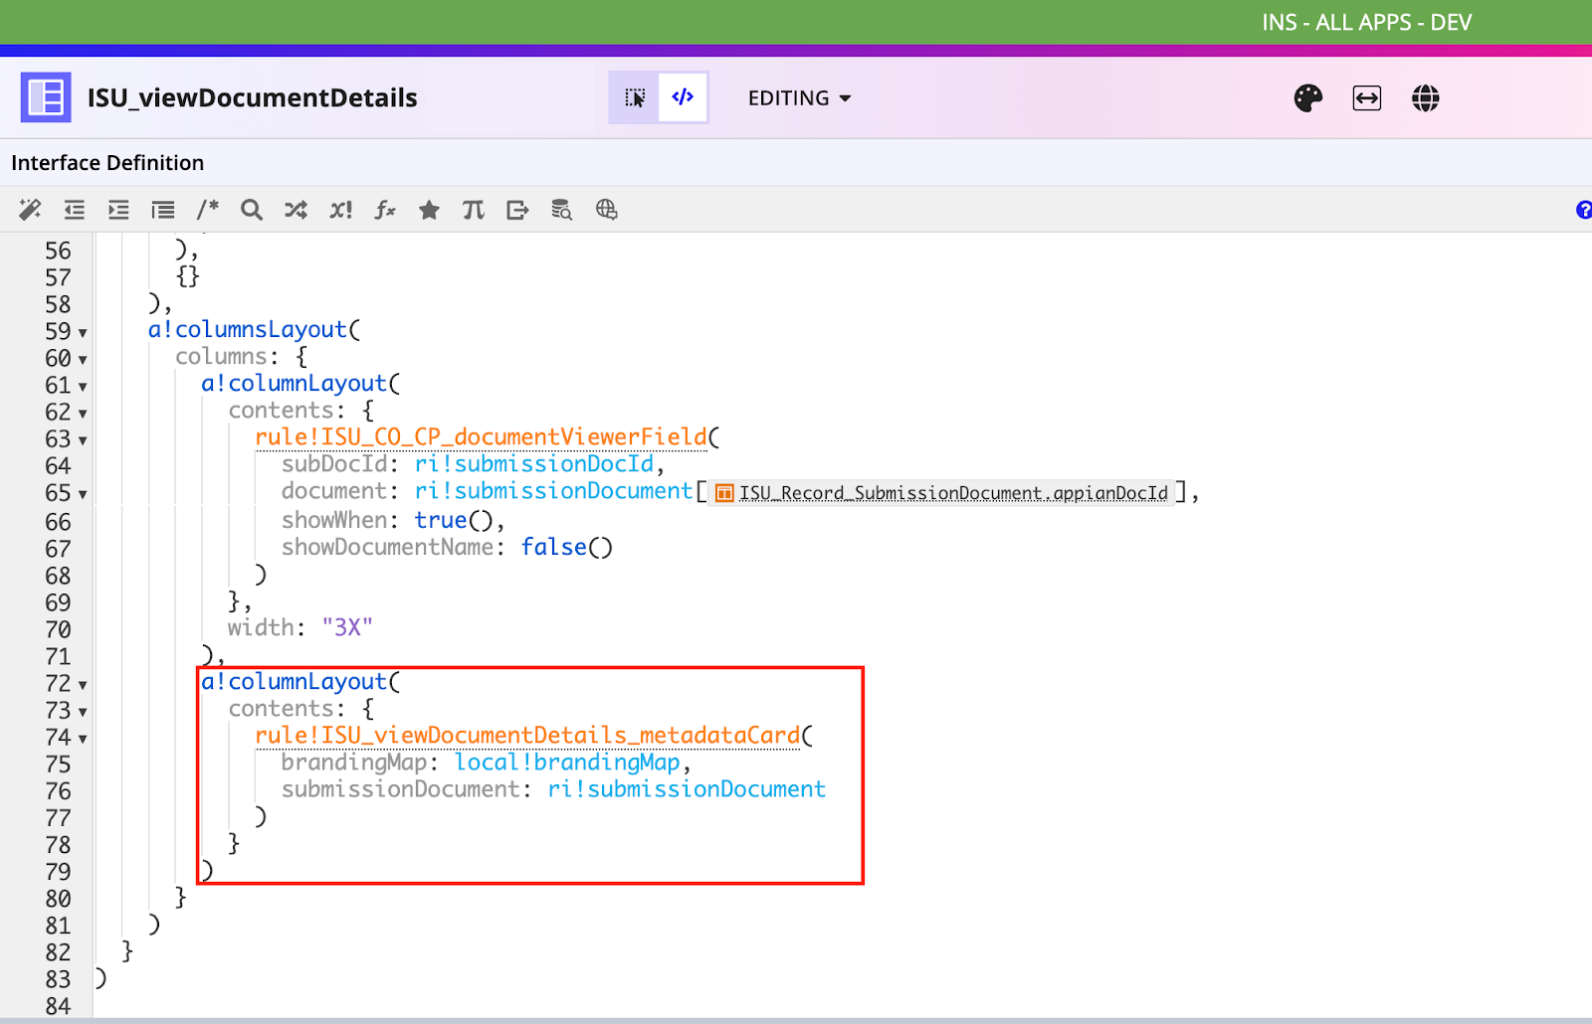Click the outdent lines icon
Viewport: 1592px width, 1024px height.
coord(75,210)
